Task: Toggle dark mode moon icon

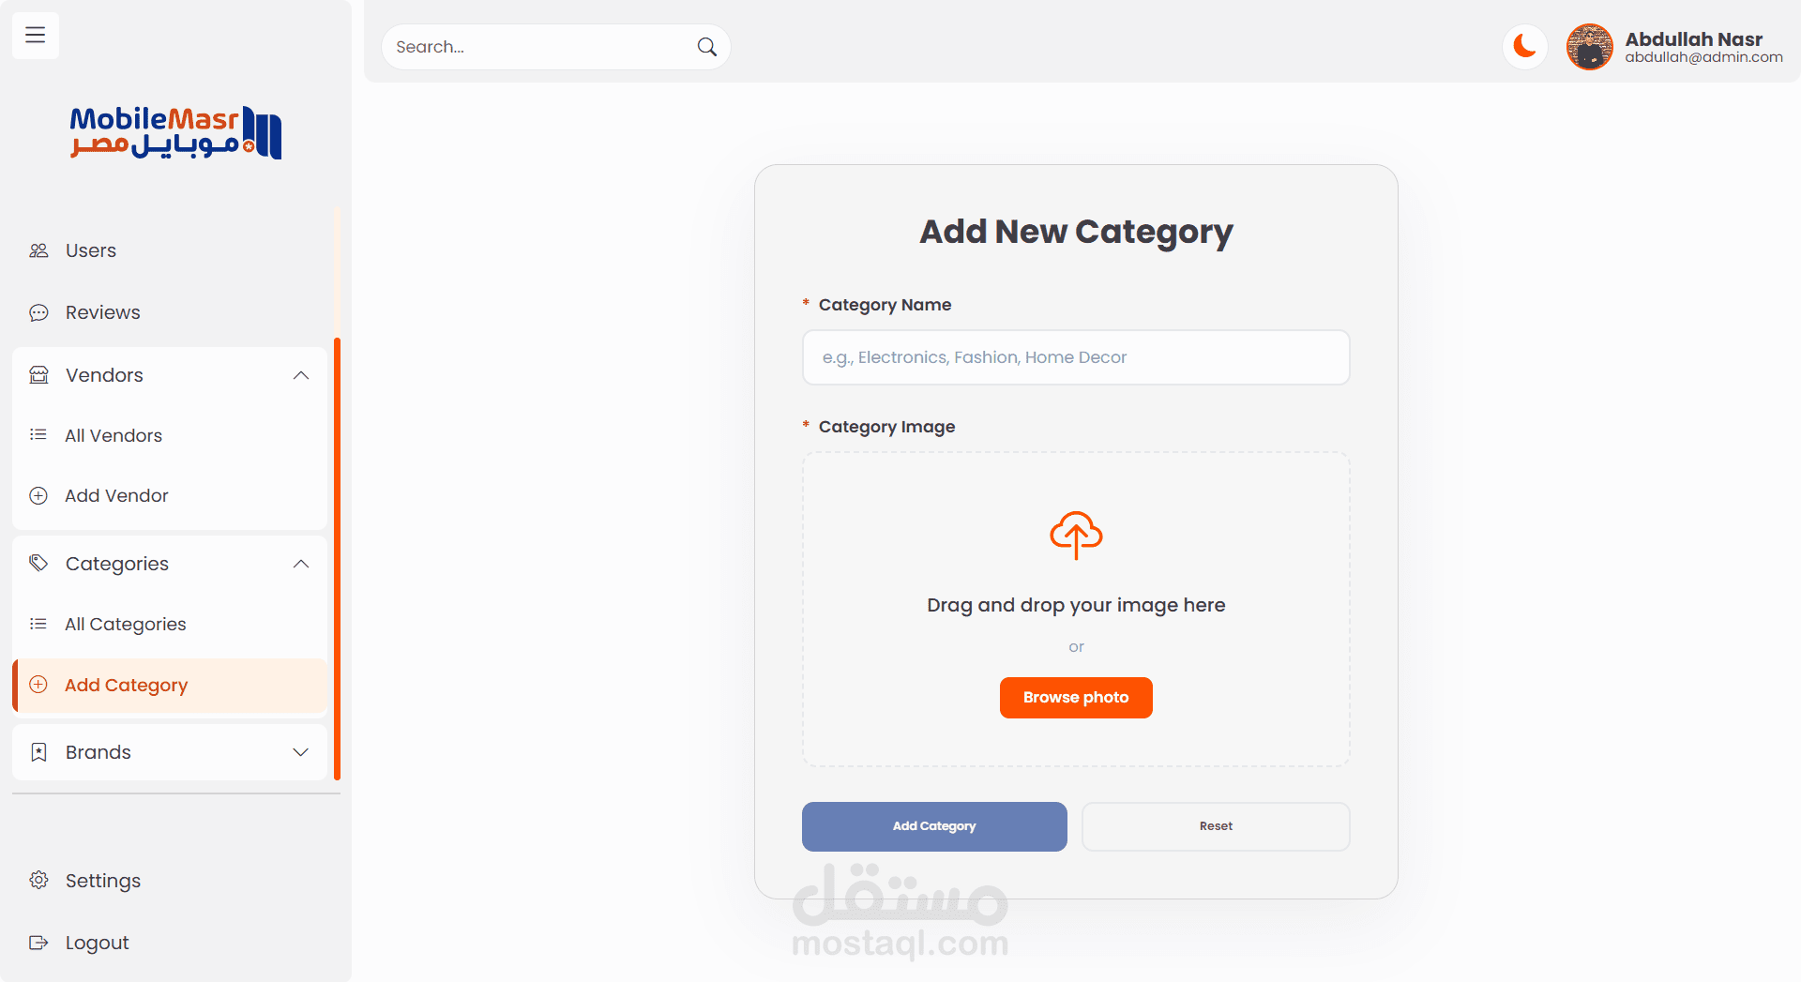Action: (1525, 46)
